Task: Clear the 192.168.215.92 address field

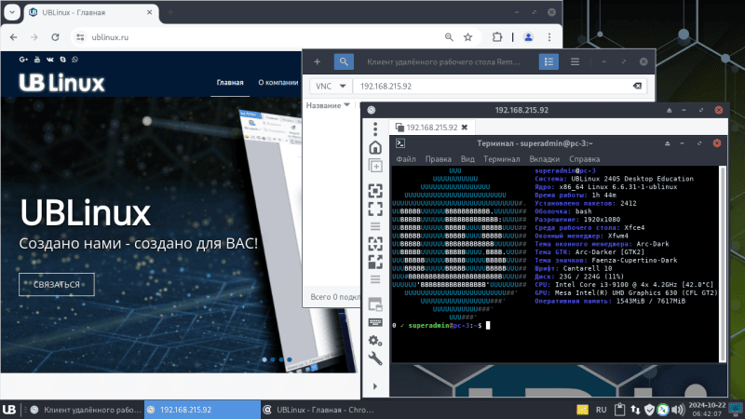Action: (637, 86)
